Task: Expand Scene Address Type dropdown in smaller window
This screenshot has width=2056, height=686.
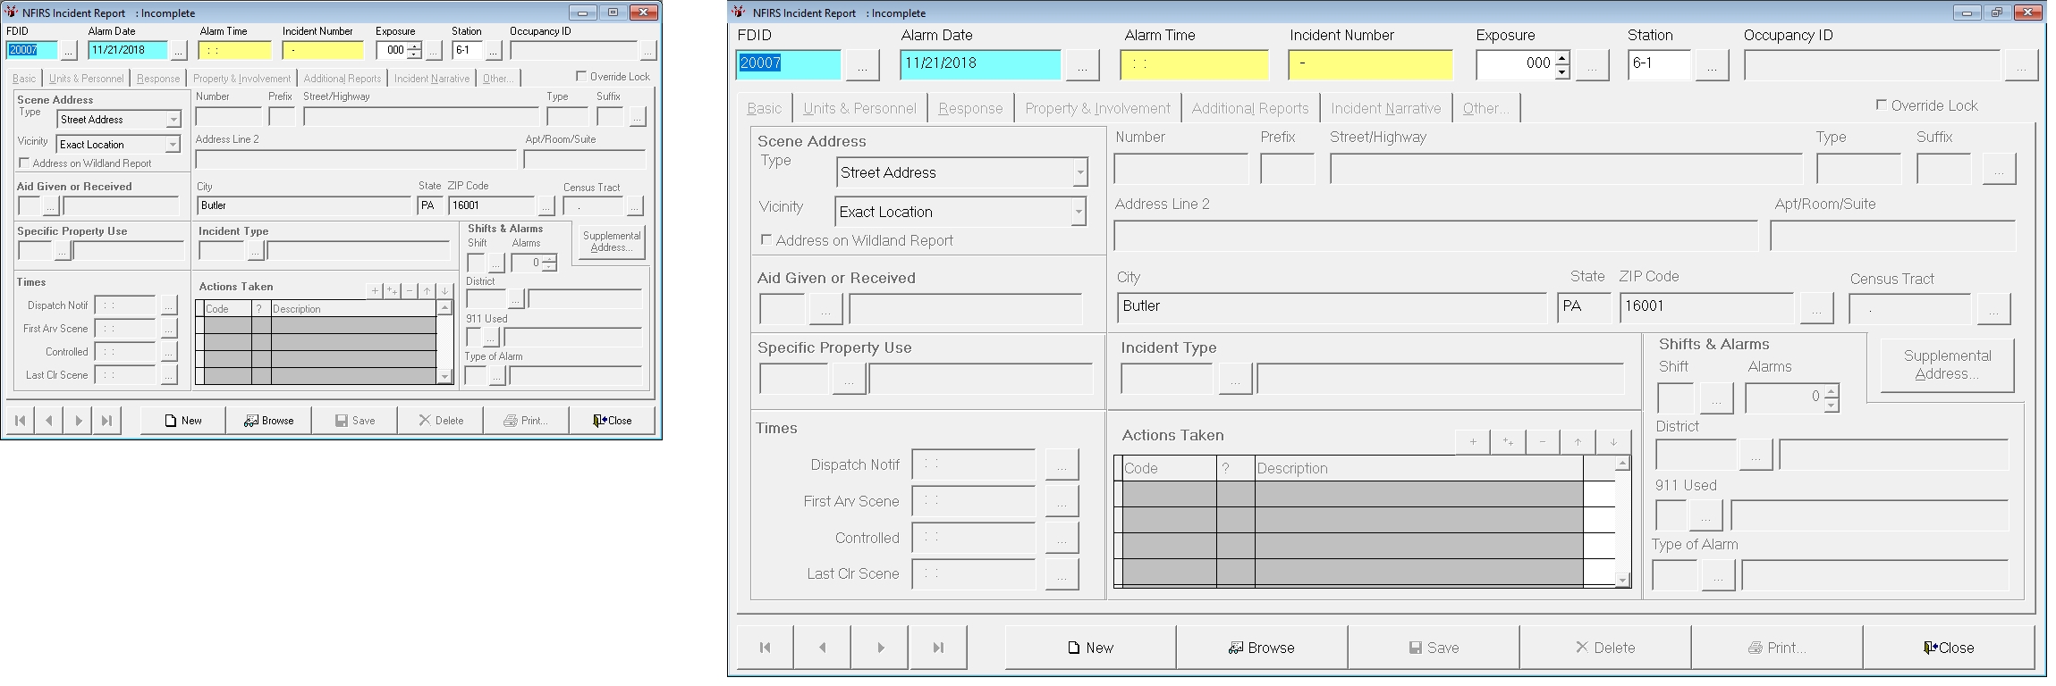Action: tap(173, 120)
